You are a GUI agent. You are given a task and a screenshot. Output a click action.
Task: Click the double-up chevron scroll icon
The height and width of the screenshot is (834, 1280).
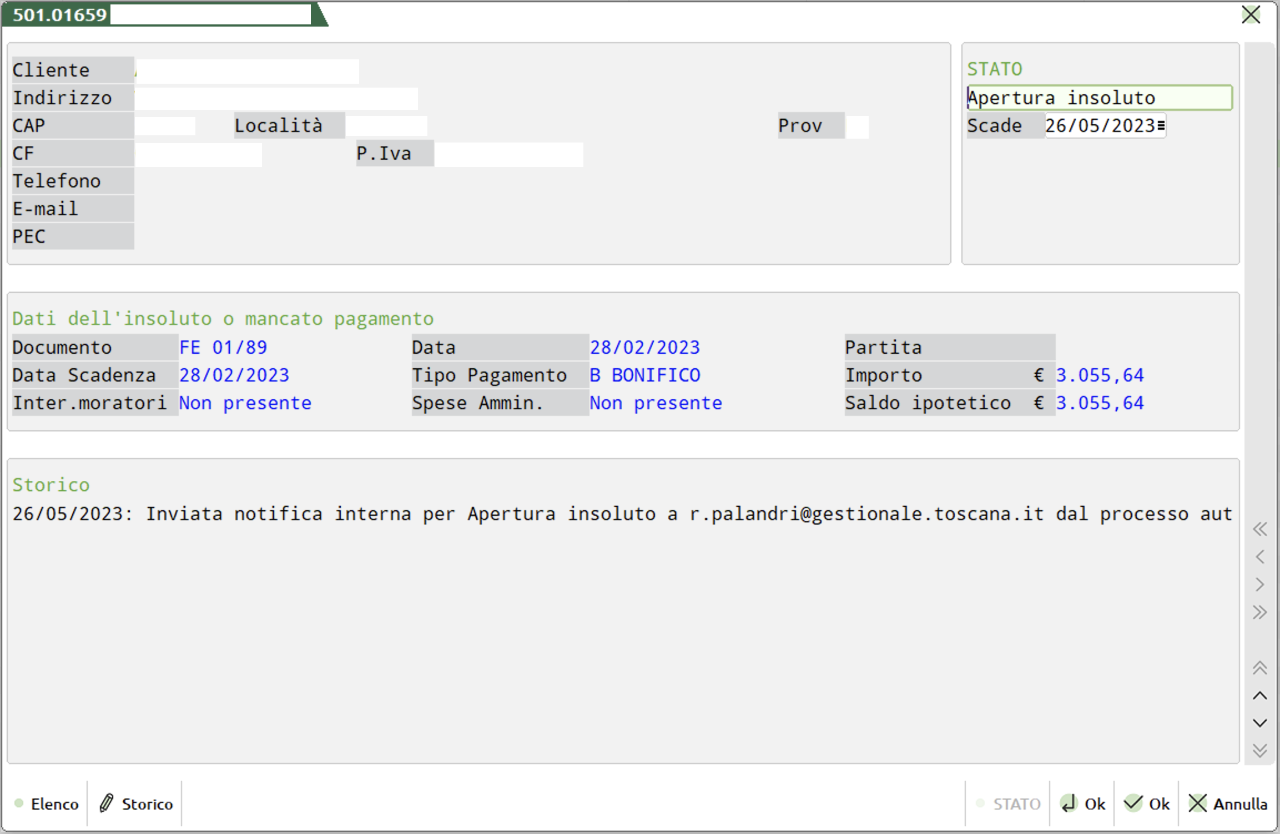[x=1259, y=668]
